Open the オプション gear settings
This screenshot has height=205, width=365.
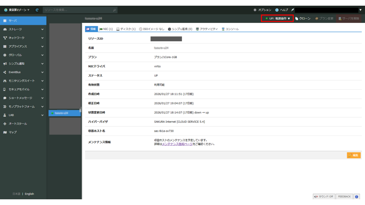[x=262, y=10]
